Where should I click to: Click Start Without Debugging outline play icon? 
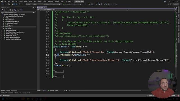click(83, 4)
